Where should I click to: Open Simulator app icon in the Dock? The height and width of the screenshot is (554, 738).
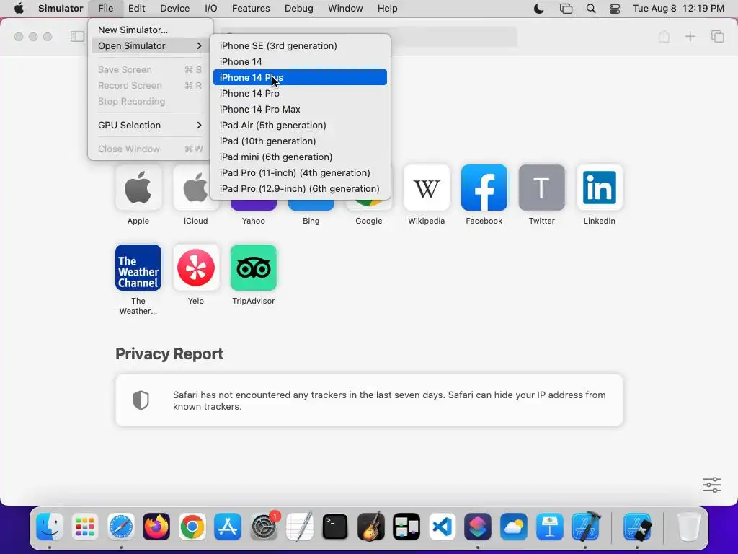(637, 526)
